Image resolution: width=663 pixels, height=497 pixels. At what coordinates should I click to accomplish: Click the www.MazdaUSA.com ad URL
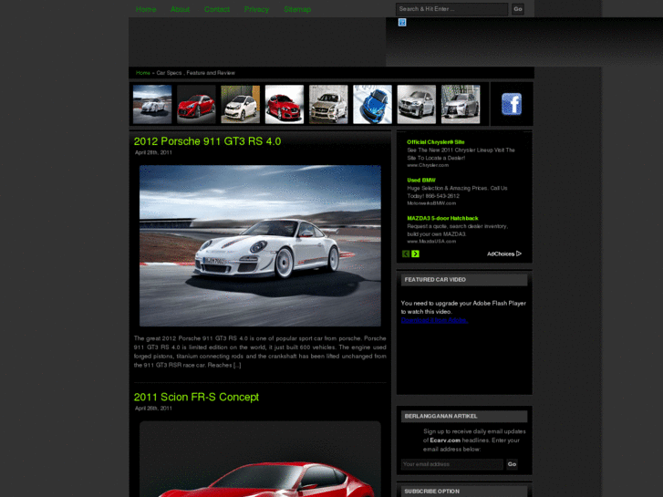pyautogui.click(x=431, y=242)
